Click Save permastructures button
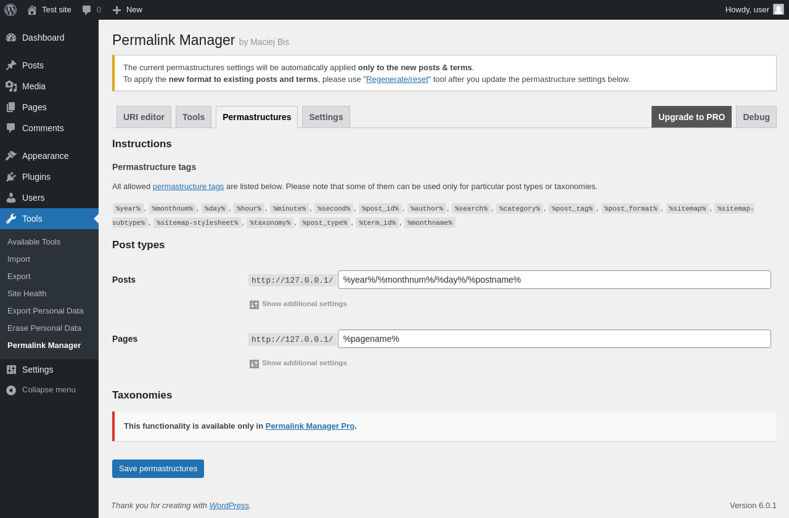The width and height of the screenshot is (789, 518). (158, 469)
